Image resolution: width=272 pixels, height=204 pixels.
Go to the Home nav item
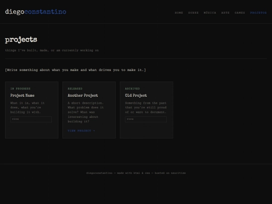coord(179,13)
